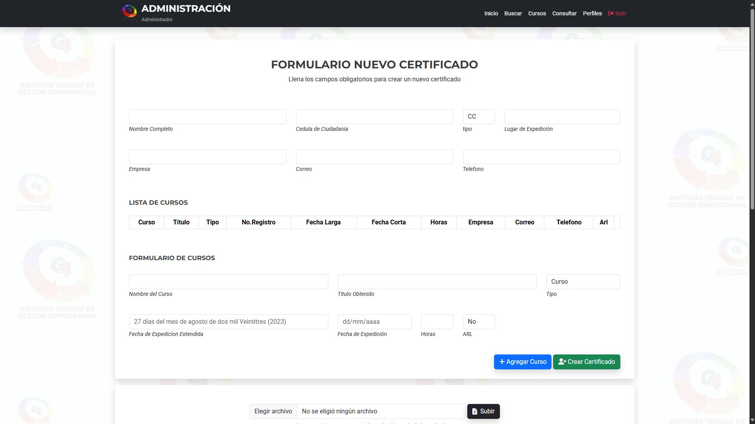Select Inicio in the navigation bar
The image size is (755, 424).
click(x=491, y=13)
